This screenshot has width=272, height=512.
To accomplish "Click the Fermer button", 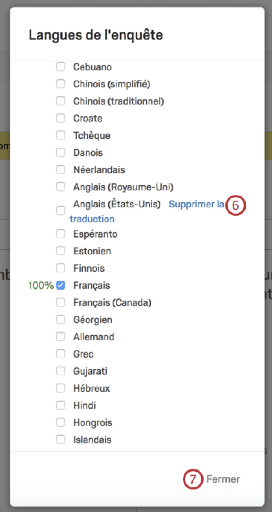I will point(223,479).
